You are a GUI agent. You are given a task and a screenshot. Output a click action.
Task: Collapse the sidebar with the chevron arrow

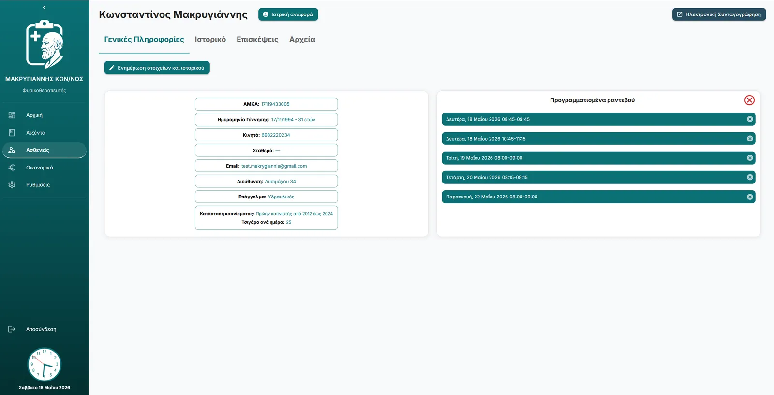[x=44, y=7]
